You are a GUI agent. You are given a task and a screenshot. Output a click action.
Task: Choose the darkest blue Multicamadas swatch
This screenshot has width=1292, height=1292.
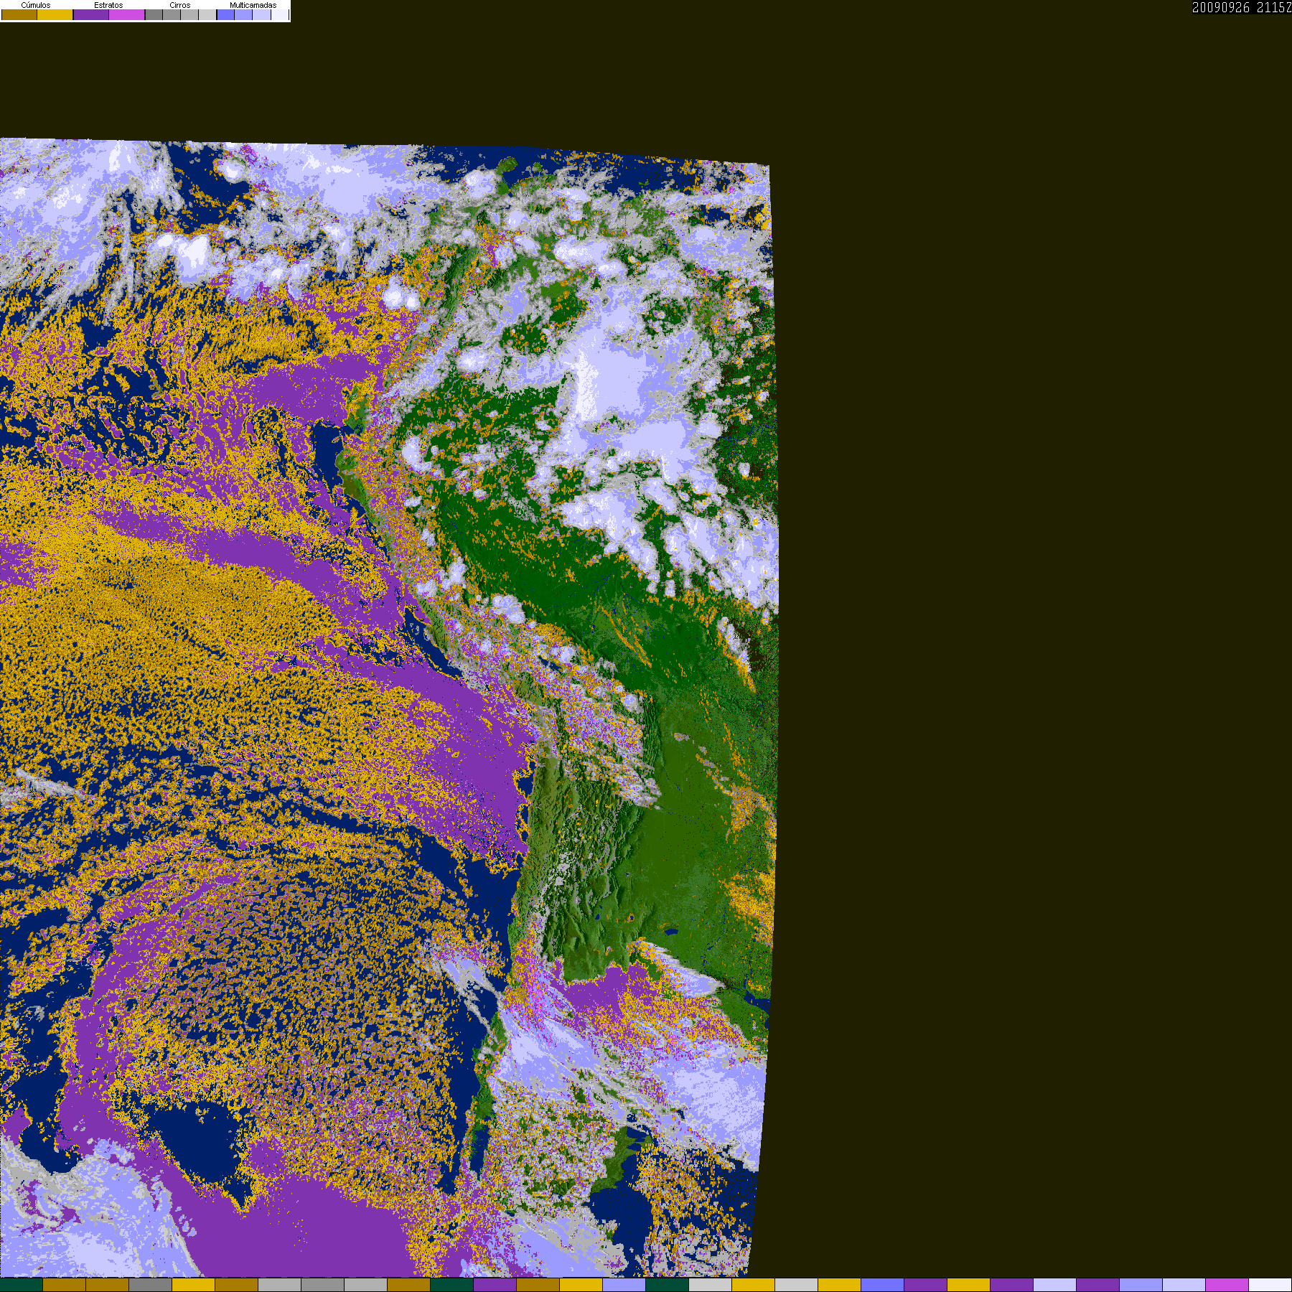(226, 14)
